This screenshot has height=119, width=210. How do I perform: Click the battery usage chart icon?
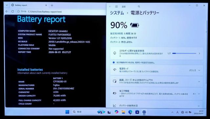(115, 106)
